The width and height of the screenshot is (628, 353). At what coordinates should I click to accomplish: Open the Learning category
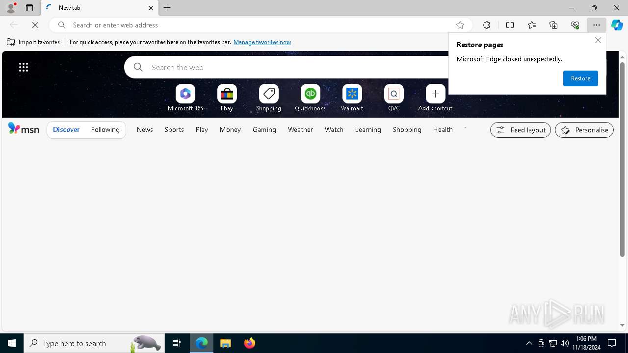pyautogui.click(x=368, y=129)
